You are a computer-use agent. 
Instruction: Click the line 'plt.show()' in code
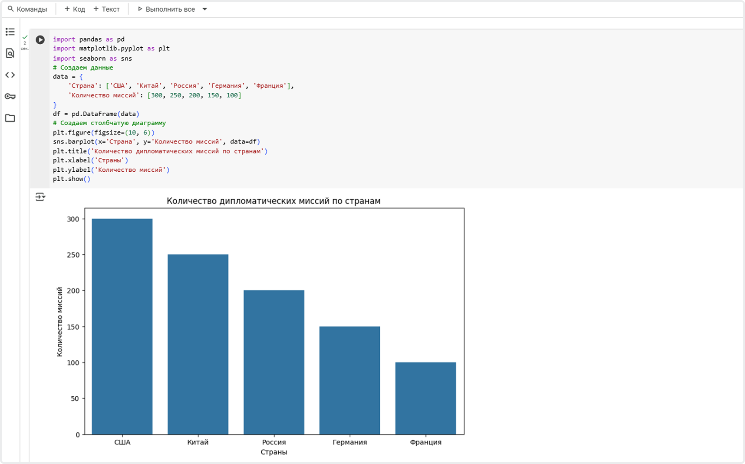point(72,179)
